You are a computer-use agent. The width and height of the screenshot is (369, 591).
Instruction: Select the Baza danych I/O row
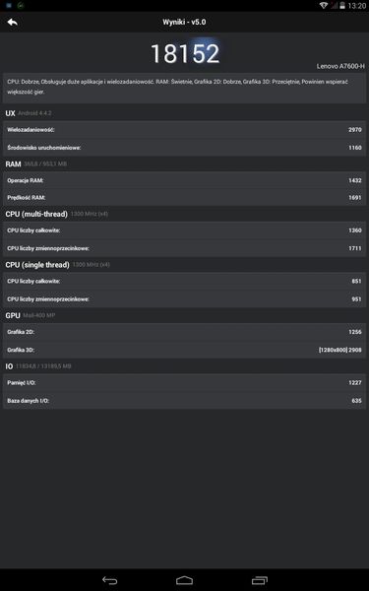tap(185, 400)
